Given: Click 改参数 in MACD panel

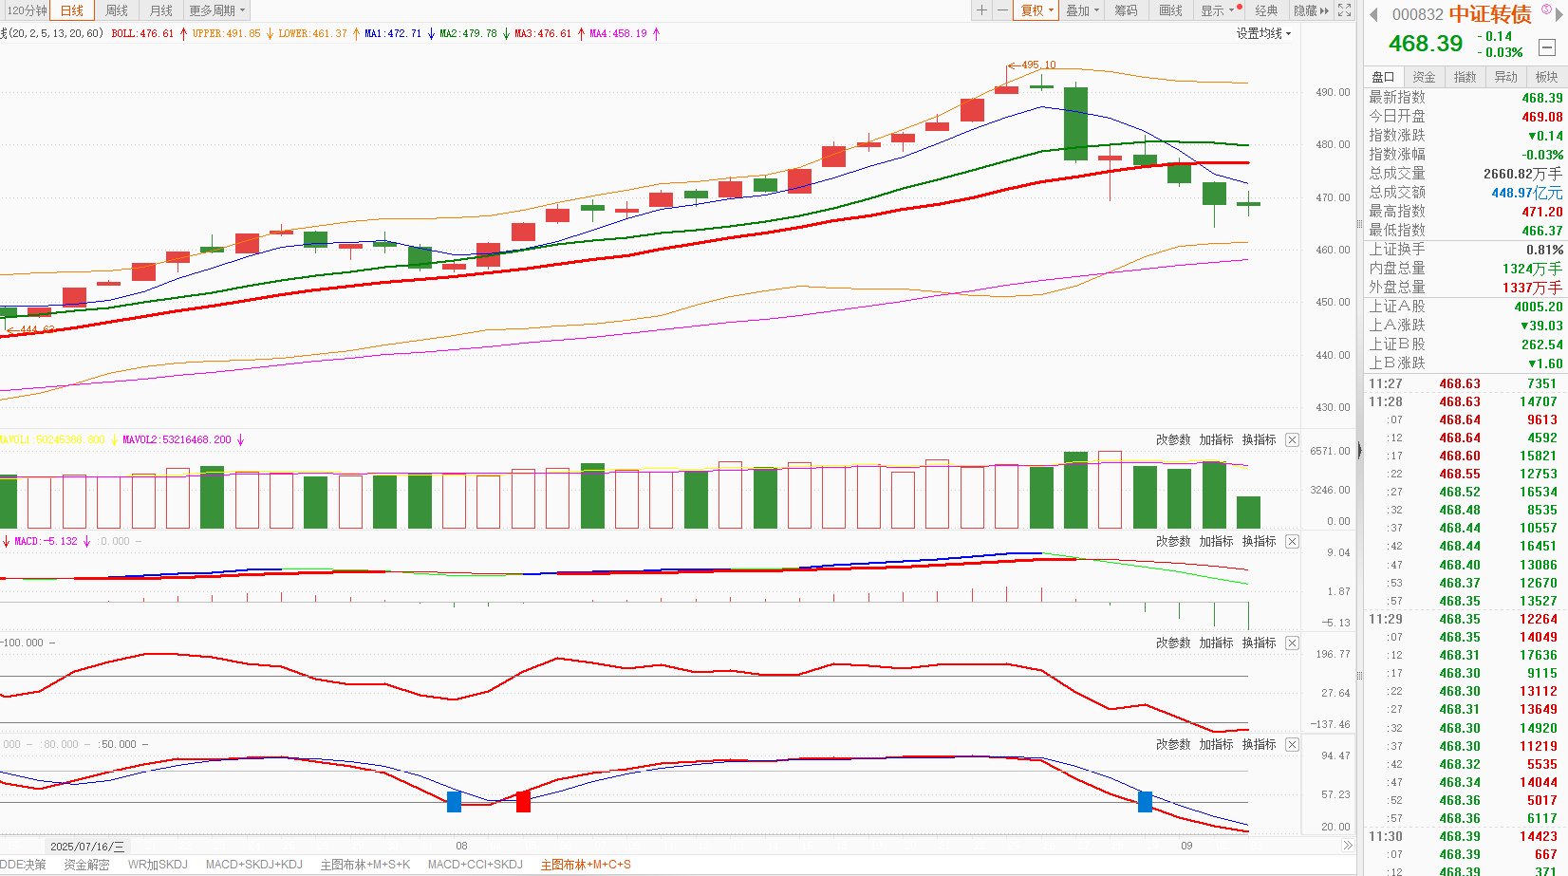Looking at the screenshot, I should point(1173,541).
